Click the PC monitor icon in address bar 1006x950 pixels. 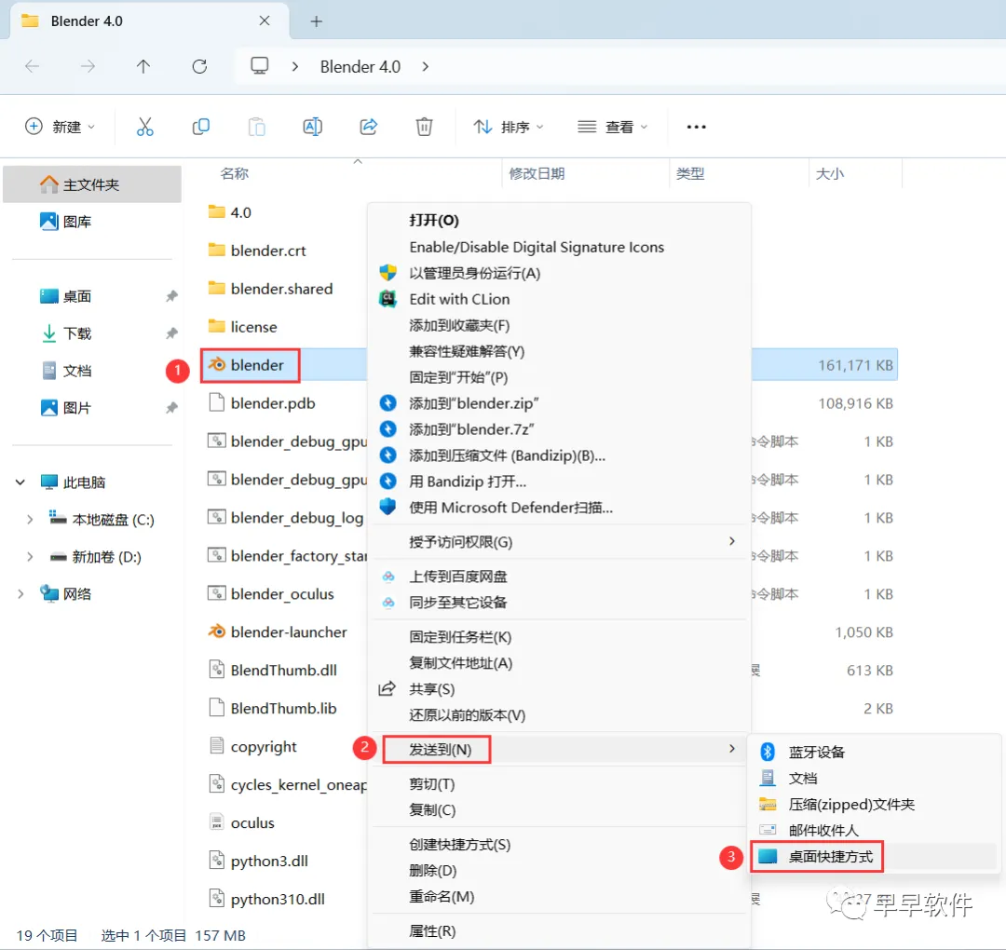point(259,66)
